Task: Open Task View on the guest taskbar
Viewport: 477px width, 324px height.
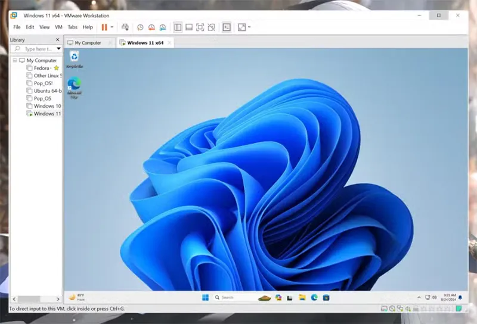Action: 290,298
